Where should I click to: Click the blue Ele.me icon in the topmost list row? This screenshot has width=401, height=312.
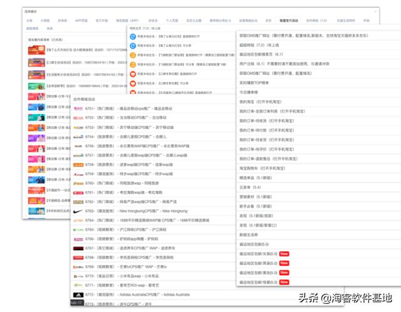(133, 36)
